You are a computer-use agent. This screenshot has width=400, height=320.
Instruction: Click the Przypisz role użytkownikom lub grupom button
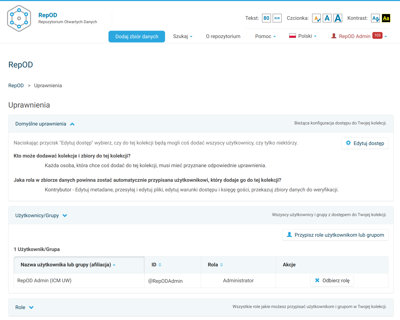click(x=335, y=235)
